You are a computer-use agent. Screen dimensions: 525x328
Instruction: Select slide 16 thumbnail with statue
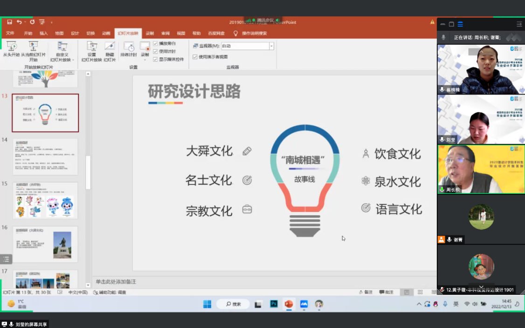45,244
